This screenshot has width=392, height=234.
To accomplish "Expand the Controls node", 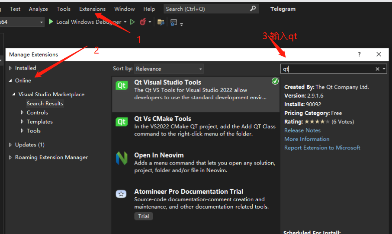I will click(22, 113).
